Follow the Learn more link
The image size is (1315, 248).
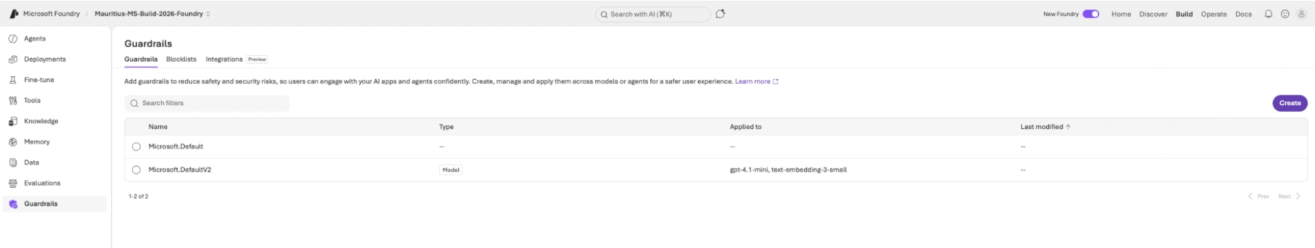pos(752,82)
